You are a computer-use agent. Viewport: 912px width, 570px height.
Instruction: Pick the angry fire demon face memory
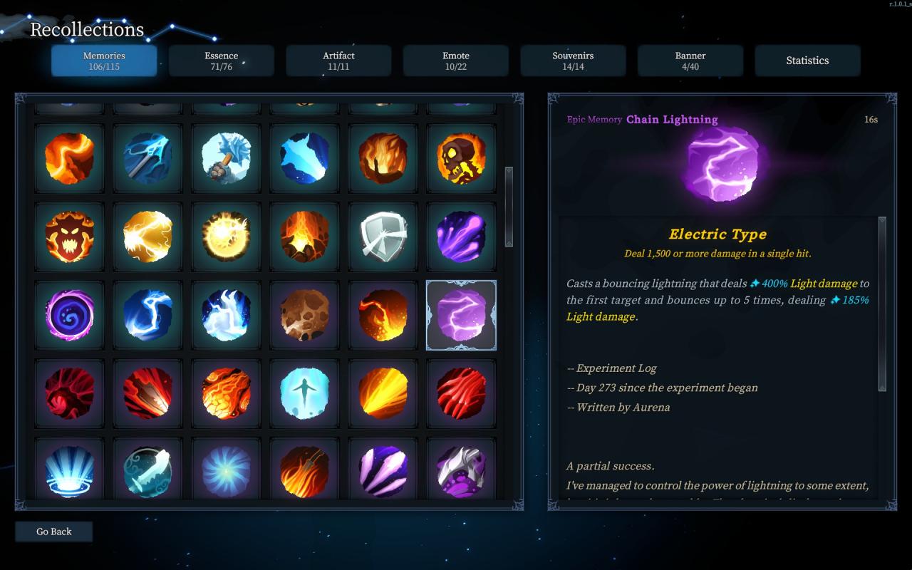(x=69, y=237)
